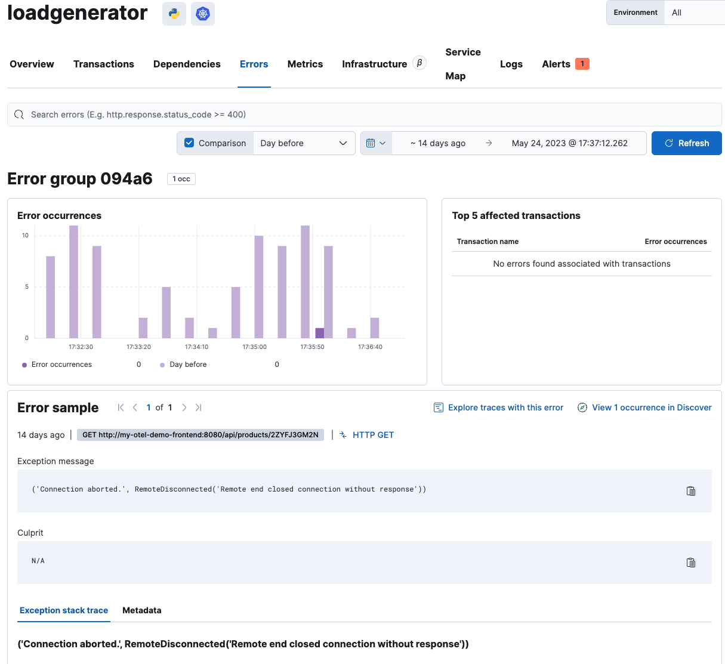Click the first-page pagination arrow in Error sample
Screen dimensions: 725x664
pos(121,407)
